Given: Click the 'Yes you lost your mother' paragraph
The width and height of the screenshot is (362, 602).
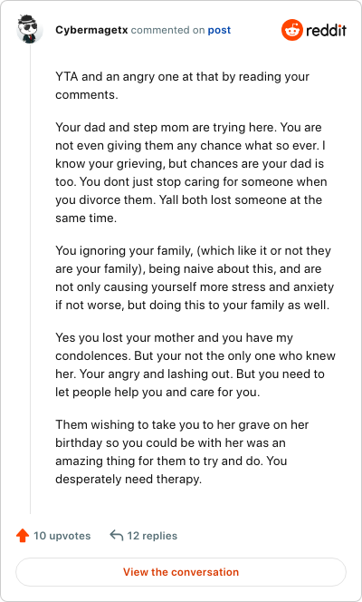Looking at the screenshot, I should (x=195, y=364).
